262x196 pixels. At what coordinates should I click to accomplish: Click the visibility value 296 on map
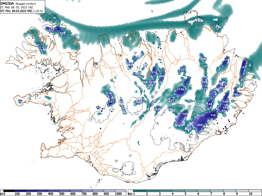203,59
